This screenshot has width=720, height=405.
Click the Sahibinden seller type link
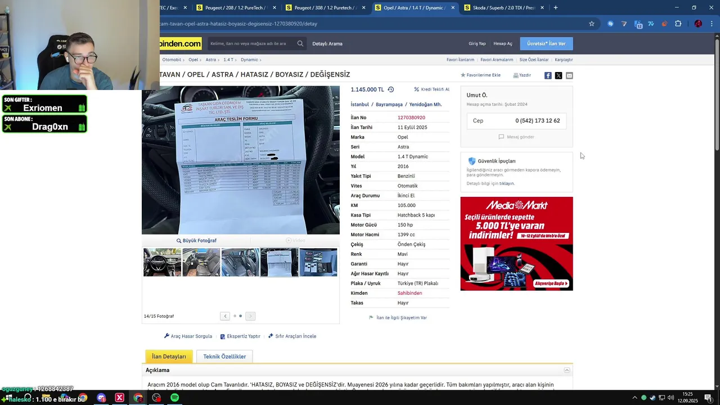(x=409, y=293)
